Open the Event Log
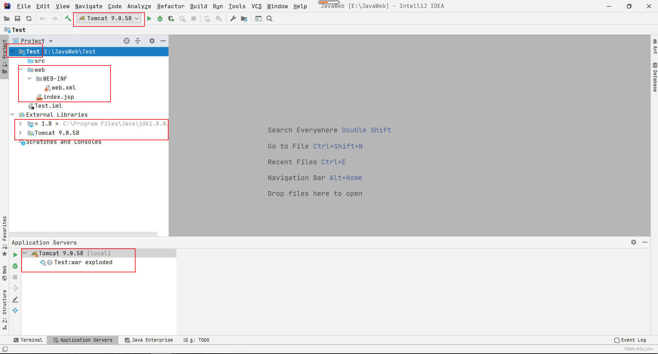658x354 pixels. coord(630,340)
